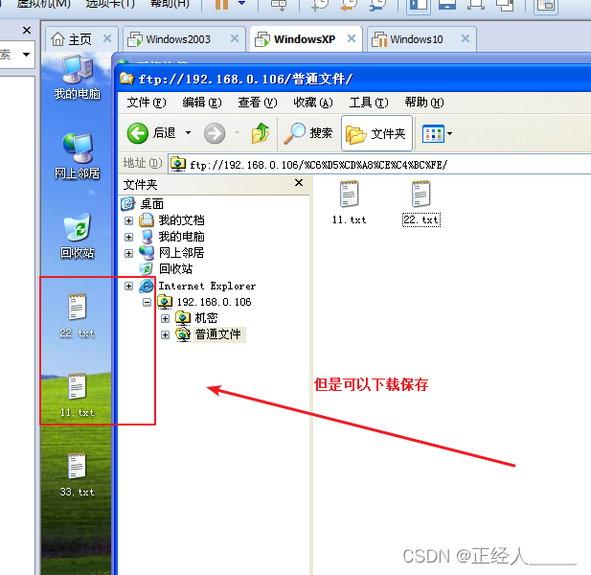Toggle the Folders pane button

tap(376, 133)
